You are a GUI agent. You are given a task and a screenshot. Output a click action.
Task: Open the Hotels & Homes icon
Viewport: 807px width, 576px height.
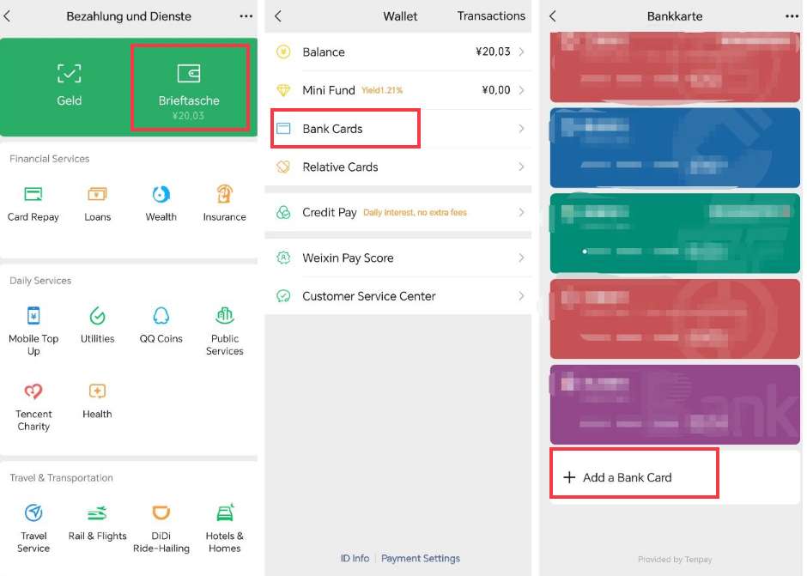tap(224, 512)
